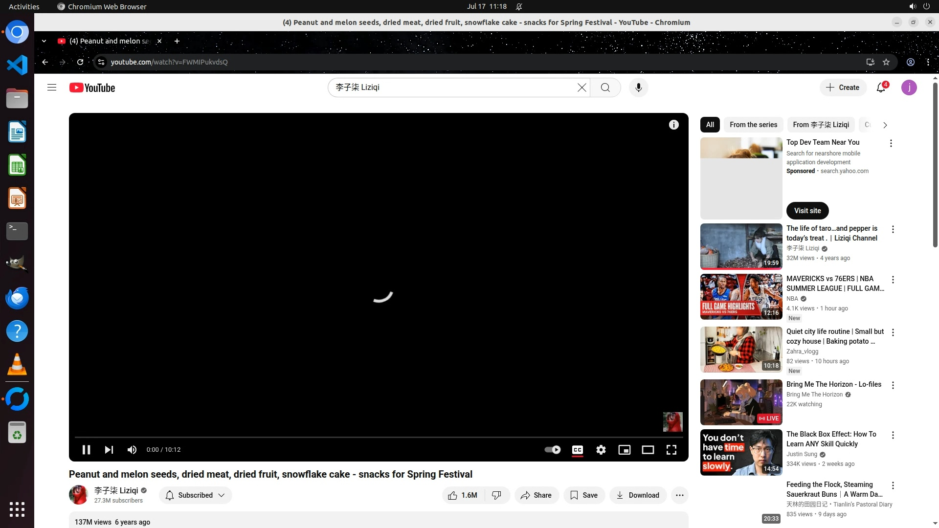Skip to next video
939x528 pixels.
(x=109, y=450)
